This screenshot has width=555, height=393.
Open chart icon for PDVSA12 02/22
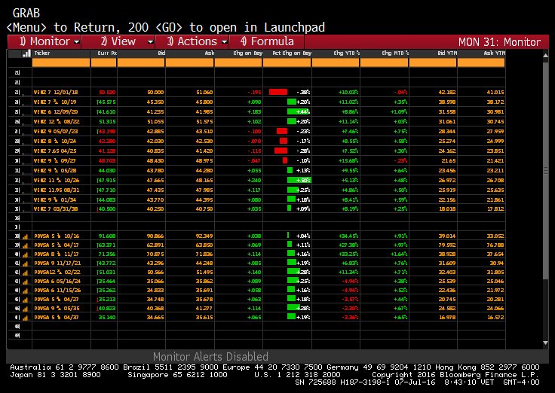click(25, 273)
